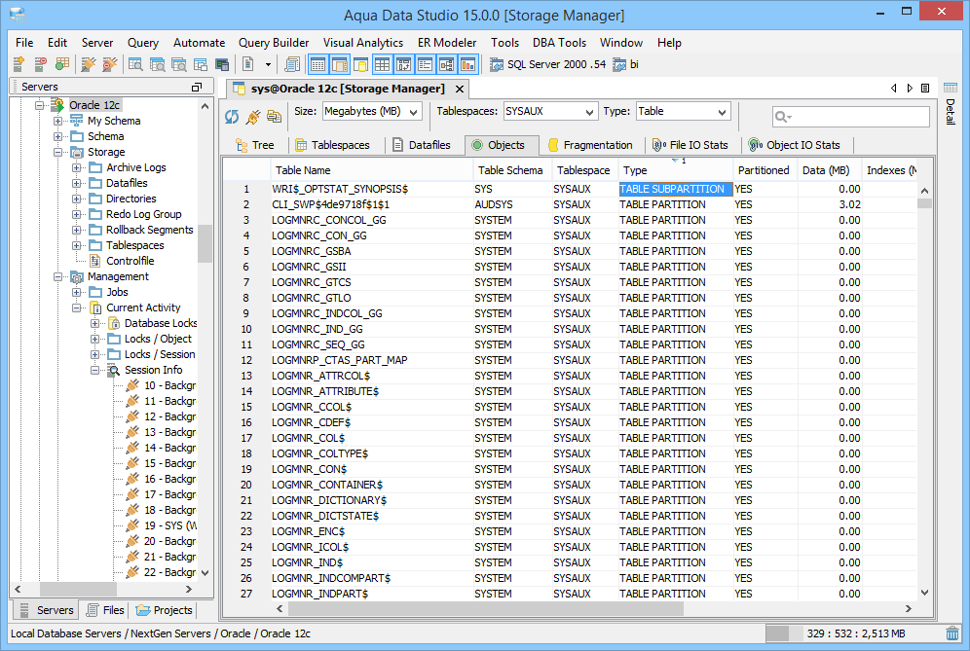
Task: Open the bi server shortcut
Action: (626, 64)
